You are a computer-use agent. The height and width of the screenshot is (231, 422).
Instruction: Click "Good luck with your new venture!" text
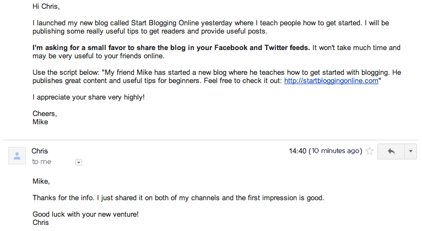(x=85, y=215)
